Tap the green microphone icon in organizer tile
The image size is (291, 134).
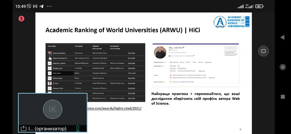pos(78,128)
